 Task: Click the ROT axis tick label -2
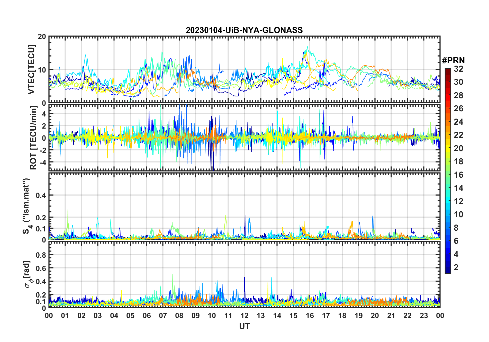tap(42, 150)
